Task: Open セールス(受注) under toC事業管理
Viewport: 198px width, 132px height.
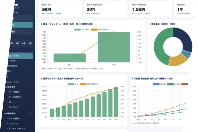Action: [x=15, y=97]
